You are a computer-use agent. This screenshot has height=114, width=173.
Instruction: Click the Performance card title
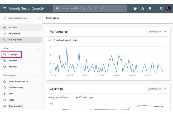59,32
